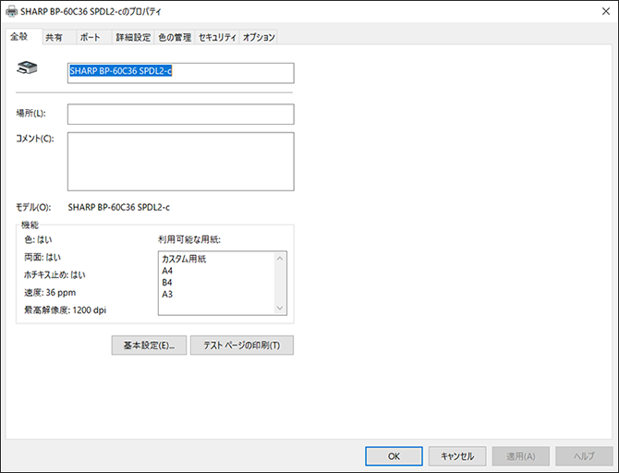This screenshot has width=619, height=473.
Task: Click the printer name input field
Action: (x=181, y=73)
